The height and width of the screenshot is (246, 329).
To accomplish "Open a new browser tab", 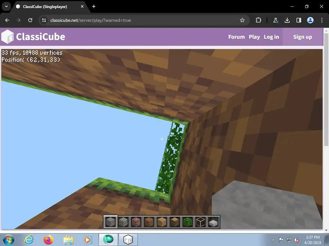I will (x=94, y=6).
